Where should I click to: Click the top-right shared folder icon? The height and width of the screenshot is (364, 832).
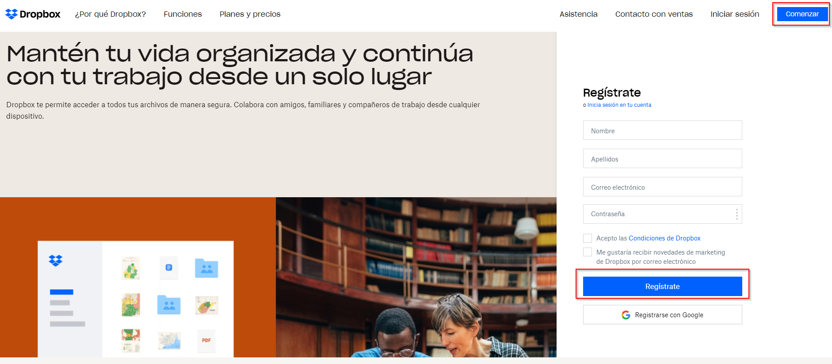[206, 268]
